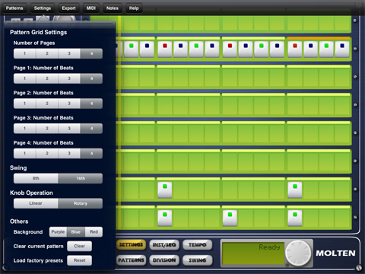Open the Patterns menu in top bar
The width and height of the screenshot is (365, 274).
[x=14, y=8]
